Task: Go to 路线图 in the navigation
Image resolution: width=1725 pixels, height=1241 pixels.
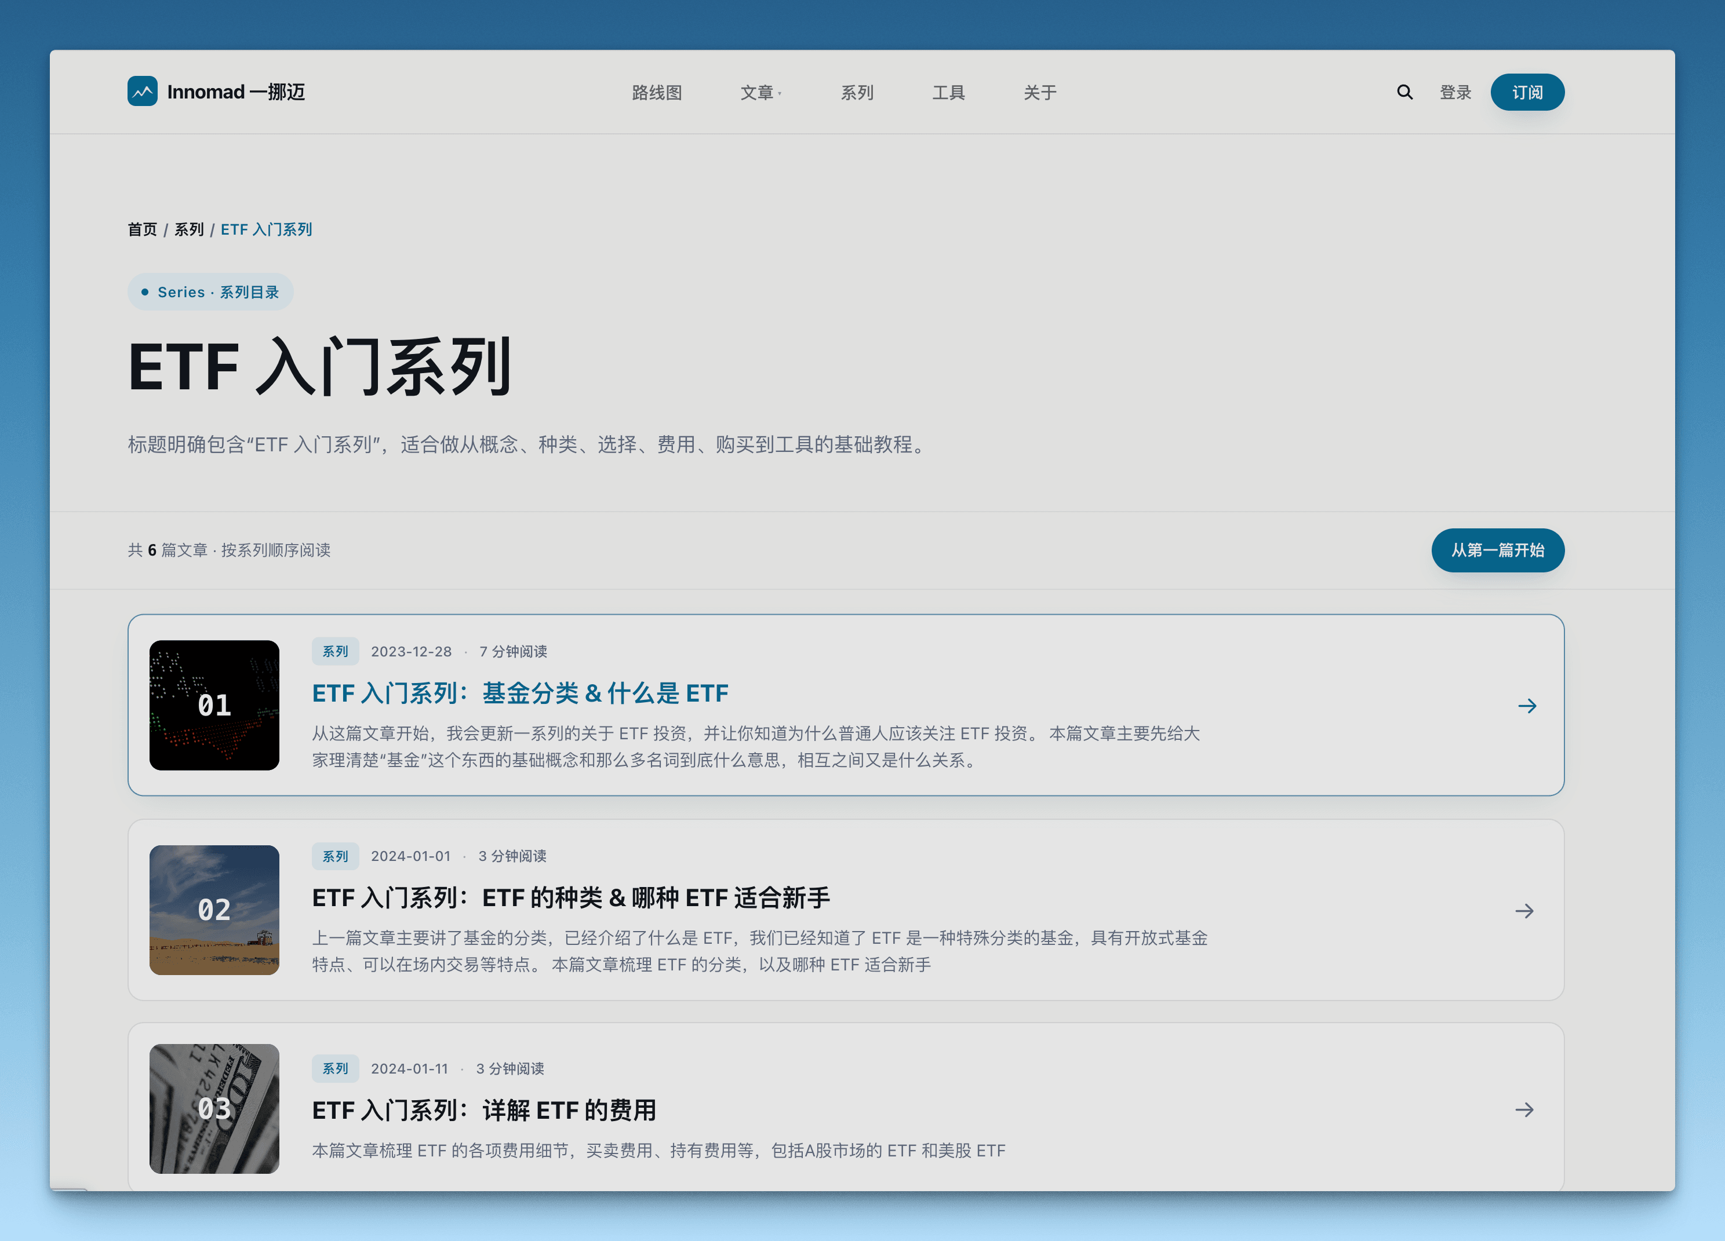Action: 656,92
